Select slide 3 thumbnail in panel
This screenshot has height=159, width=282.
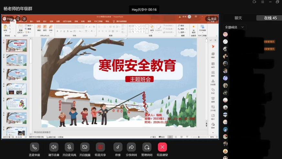(16, 74)
